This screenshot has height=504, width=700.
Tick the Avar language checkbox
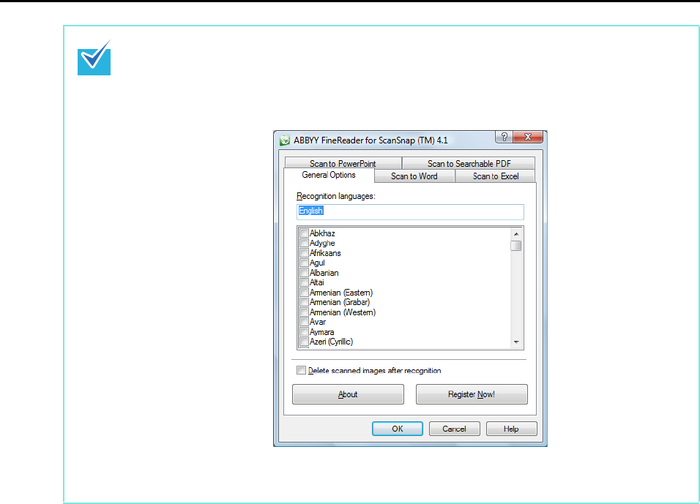coord(304,322)
